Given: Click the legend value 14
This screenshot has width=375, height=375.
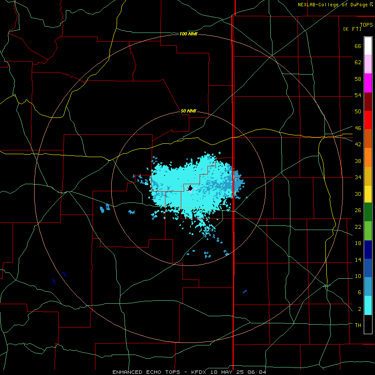Looking at the screenshot, I should (358, 260).
